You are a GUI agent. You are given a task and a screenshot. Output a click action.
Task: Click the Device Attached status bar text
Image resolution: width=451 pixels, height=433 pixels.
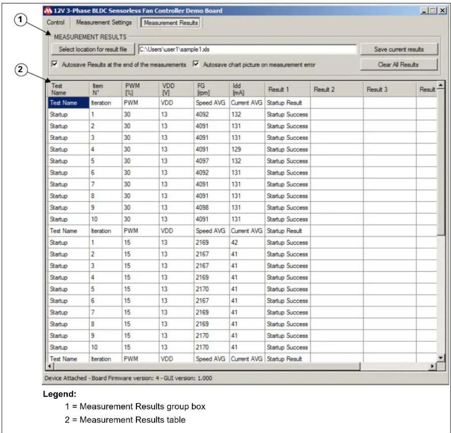tap(128, 378)
